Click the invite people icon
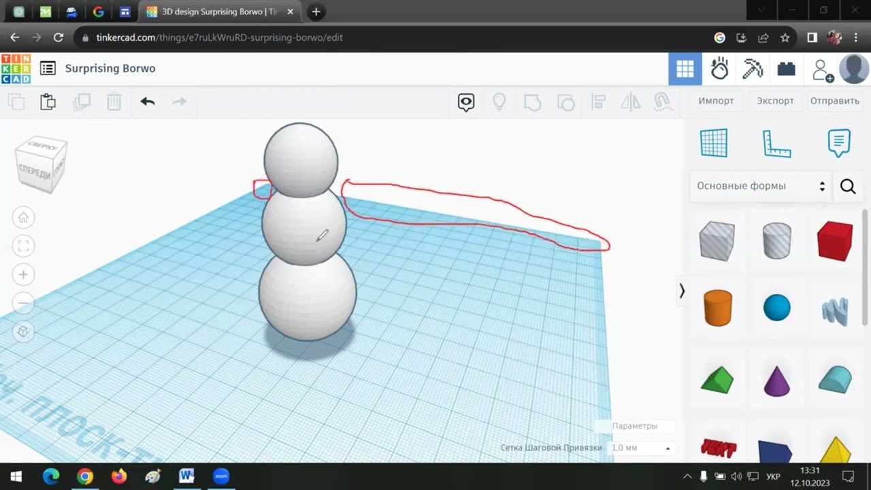871x490 pixels. click(822, 69)
